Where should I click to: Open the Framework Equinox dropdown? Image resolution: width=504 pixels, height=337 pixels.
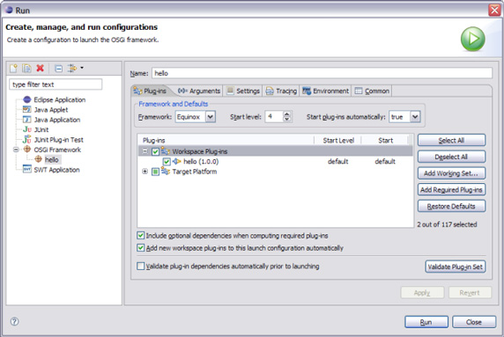pos(211,117)
